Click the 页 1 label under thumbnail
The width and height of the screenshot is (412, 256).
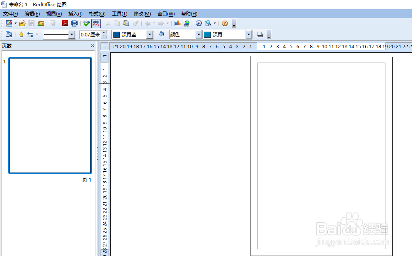[x=86, y=180]
